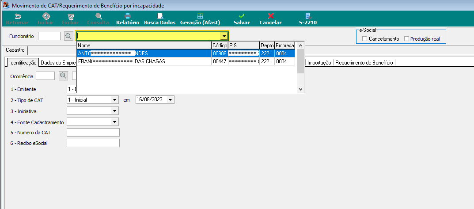Click the S-2210 document icon
This screenshot has width=474, height=209.
(308, 16)
